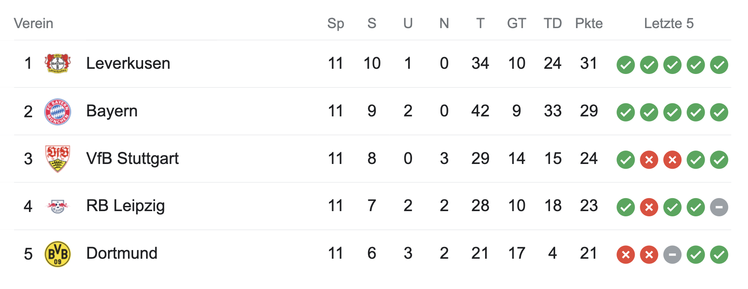The width and height of the screenshot is (748, 289).
Task: Click Leipzig's gray draw icon
Action: click(719, 207)
